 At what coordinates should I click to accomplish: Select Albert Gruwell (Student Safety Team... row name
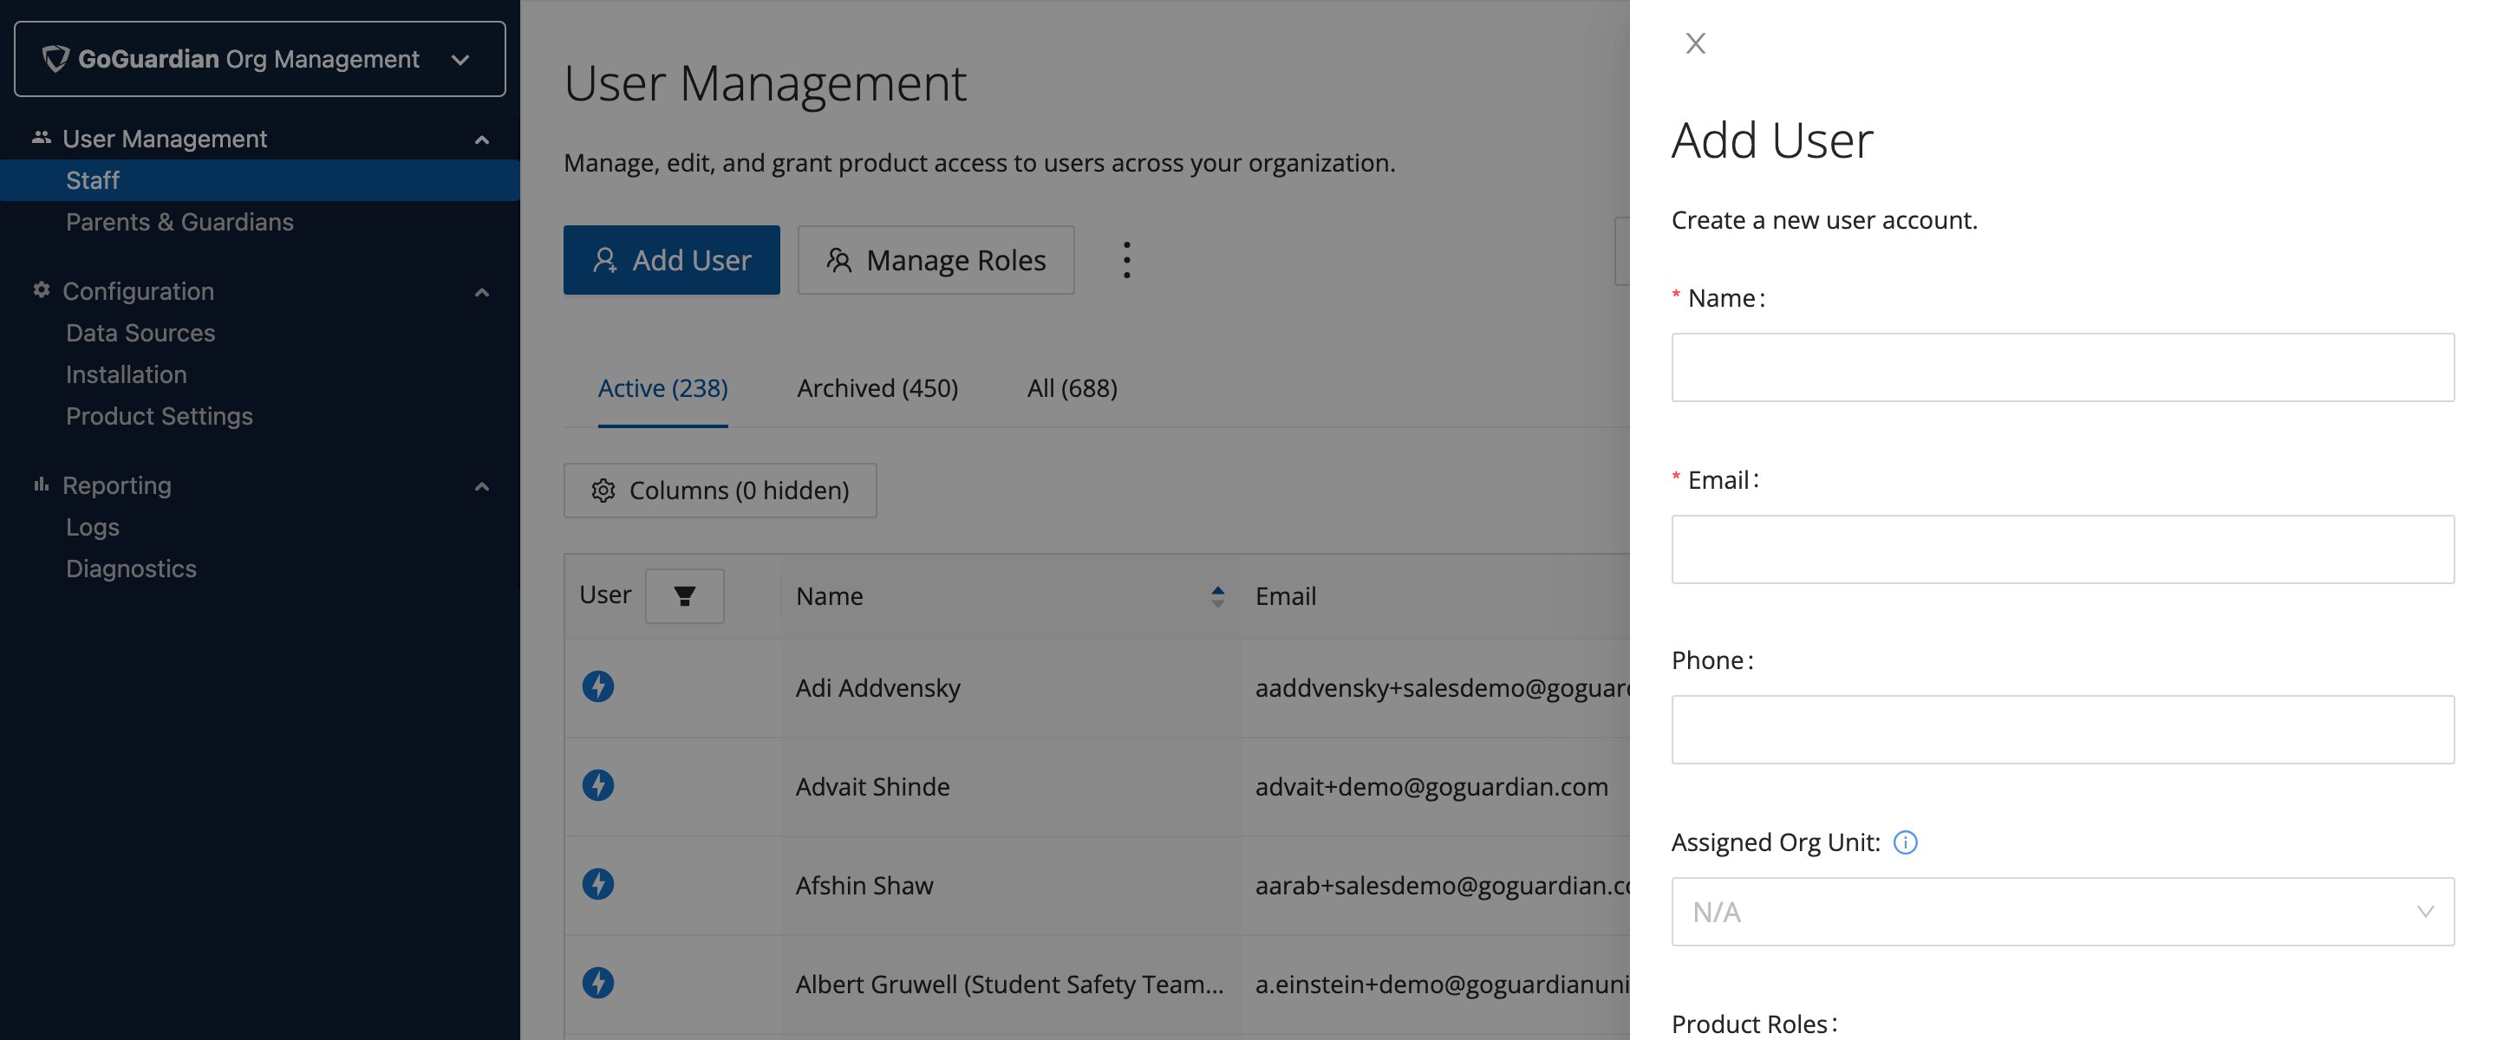1010,985
